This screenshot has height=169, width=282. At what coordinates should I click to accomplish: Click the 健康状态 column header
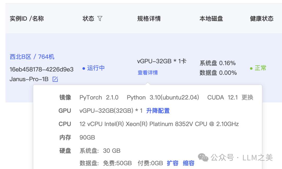click(x=262, y=19)
